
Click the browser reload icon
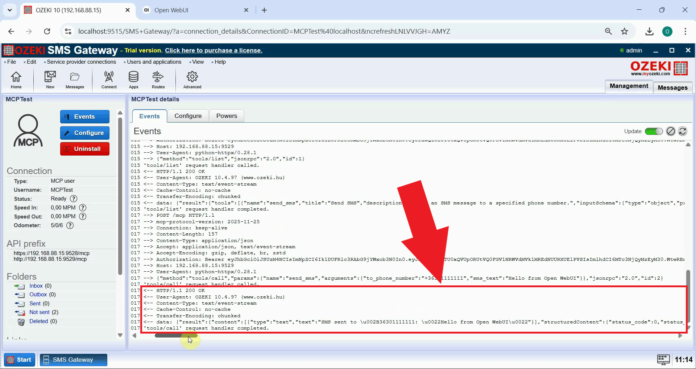coord(47,31)
